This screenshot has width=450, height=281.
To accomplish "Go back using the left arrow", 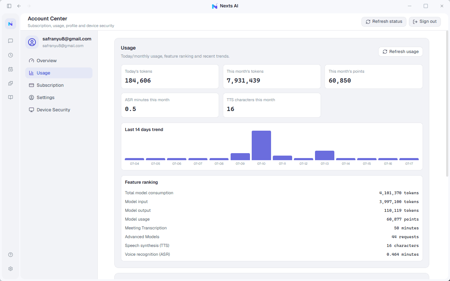I will coord(19,6).
